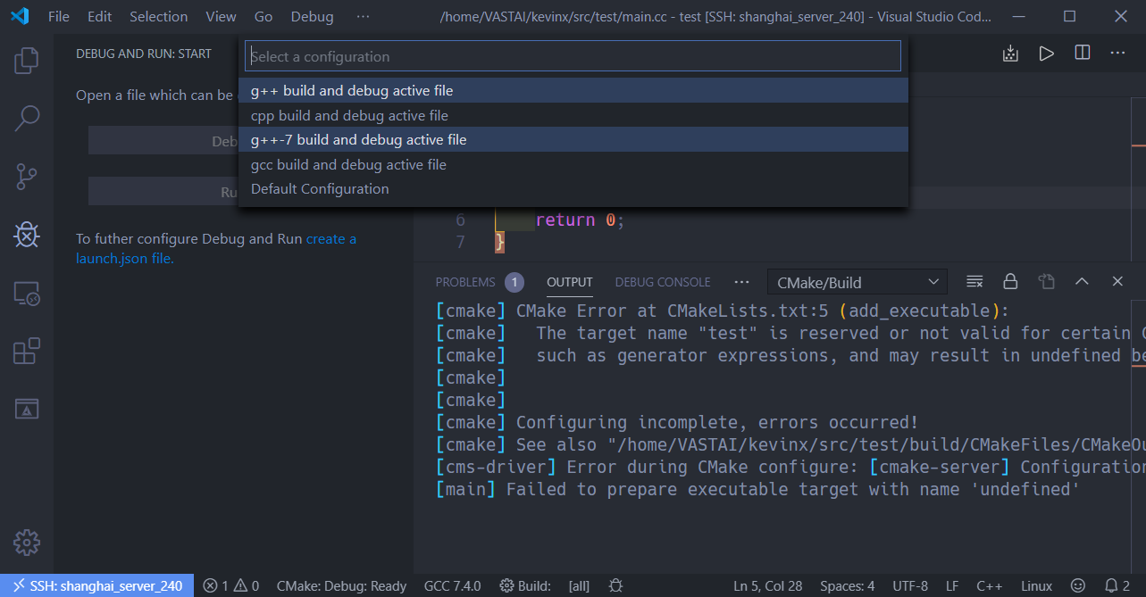This screenshot has height=597, width=1146.
Task: Open the Debug and Run view icon
Action: 27,235
